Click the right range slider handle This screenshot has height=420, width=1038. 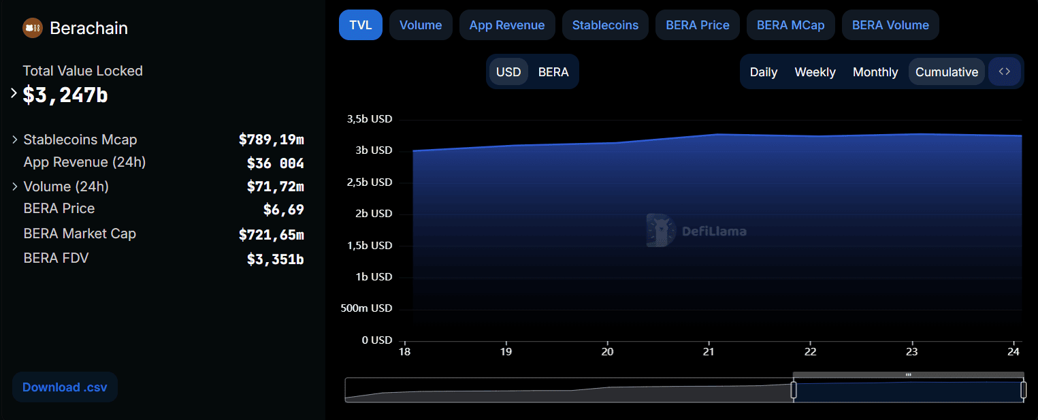coord(1024,390)
